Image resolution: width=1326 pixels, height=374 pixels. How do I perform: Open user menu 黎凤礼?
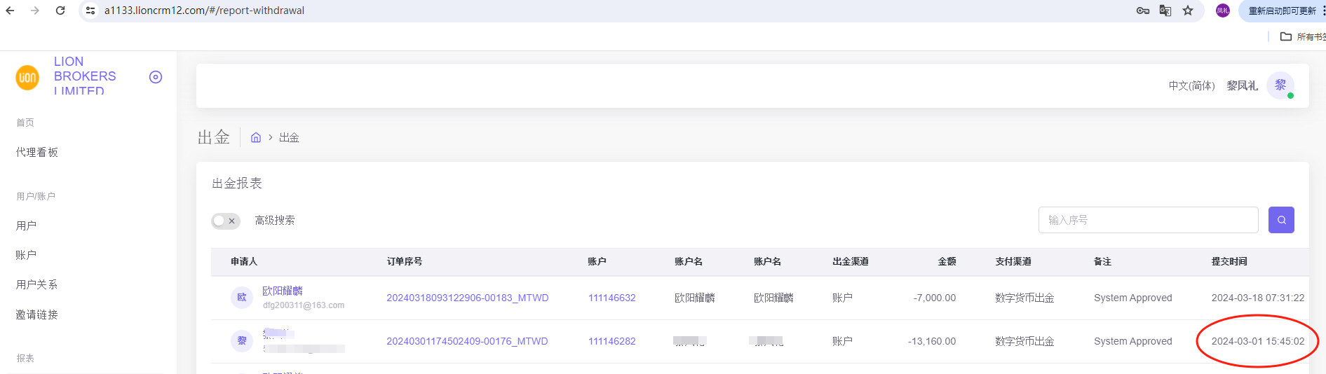(1242, 85)
